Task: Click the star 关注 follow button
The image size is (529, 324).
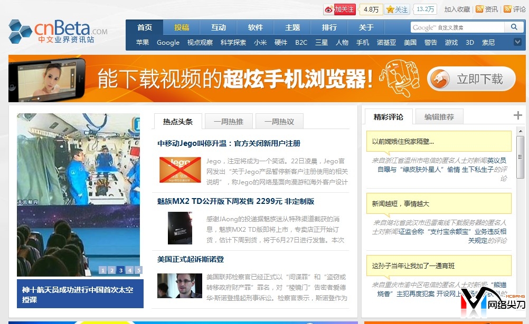Action: [x=397, y=9]
